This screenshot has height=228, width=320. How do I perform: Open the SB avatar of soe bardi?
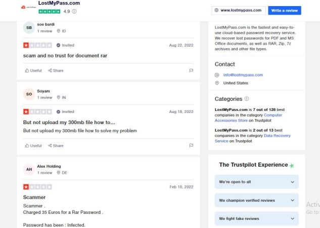click(x=29, y=27)
